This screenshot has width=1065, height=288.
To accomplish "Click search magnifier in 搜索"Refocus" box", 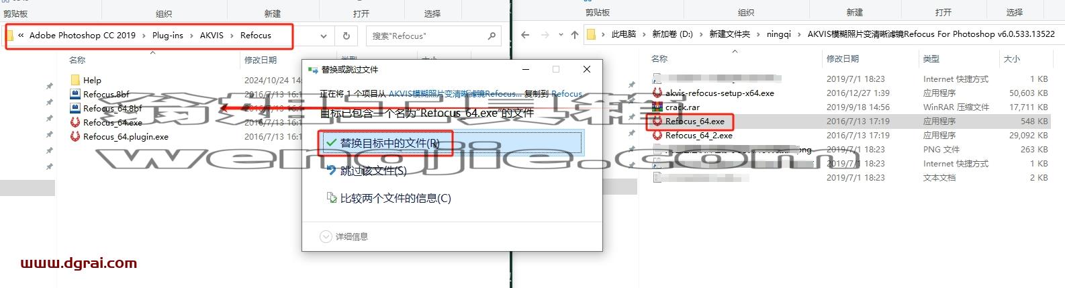I will [492, 36].
